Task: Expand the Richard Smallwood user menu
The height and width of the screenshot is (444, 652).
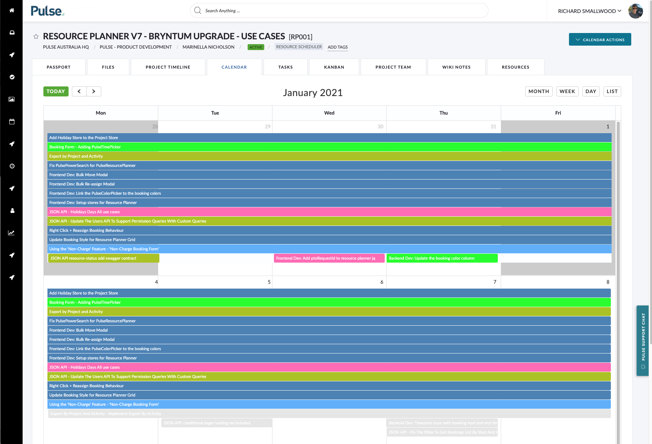Action: point(589,11)
